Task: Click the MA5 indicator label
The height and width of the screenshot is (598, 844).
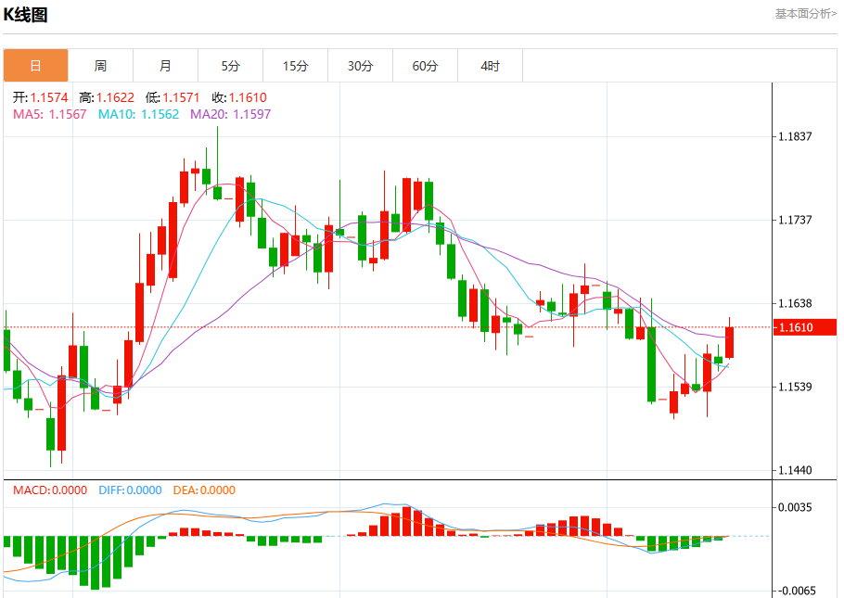Action: (x=49, y=114)
